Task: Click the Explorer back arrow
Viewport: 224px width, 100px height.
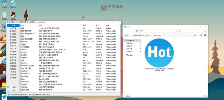Action: (x=125, y=31)
